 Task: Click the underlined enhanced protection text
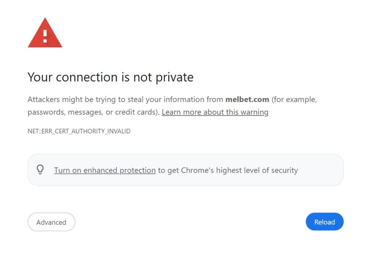(105, 170)
